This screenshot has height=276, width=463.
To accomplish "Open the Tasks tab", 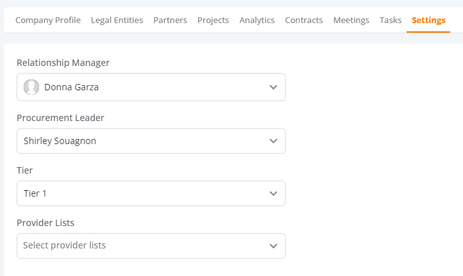I will click(391, 20).
